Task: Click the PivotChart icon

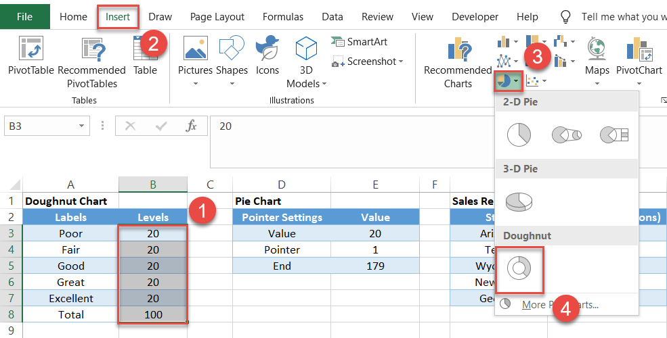Action: coord(639,48)
